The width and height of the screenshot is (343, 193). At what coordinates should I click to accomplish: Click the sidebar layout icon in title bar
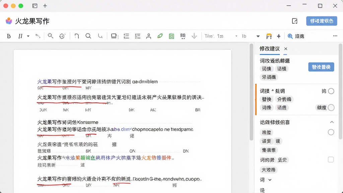pyautogui.click(x=35, y=6)
